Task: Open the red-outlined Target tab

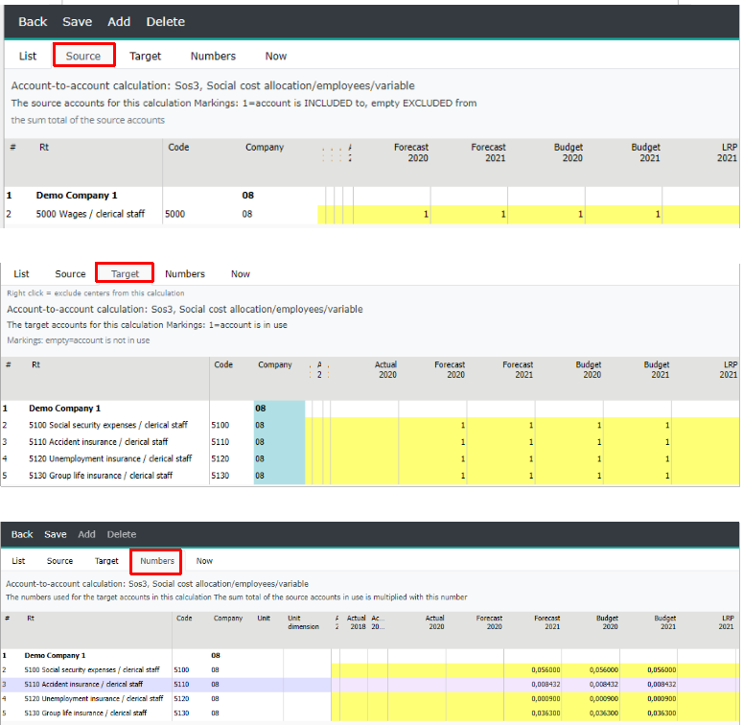Action: click(126, 273)
